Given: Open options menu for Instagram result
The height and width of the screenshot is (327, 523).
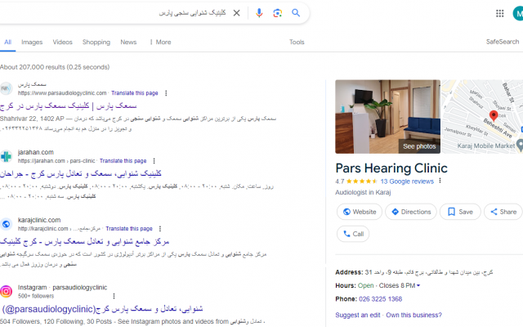Looking at the screenshot, I should 114,296.
